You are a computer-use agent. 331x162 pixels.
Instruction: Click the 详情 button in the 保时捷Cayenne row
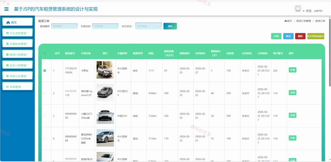pyautogui.click(x=292, y=93)
